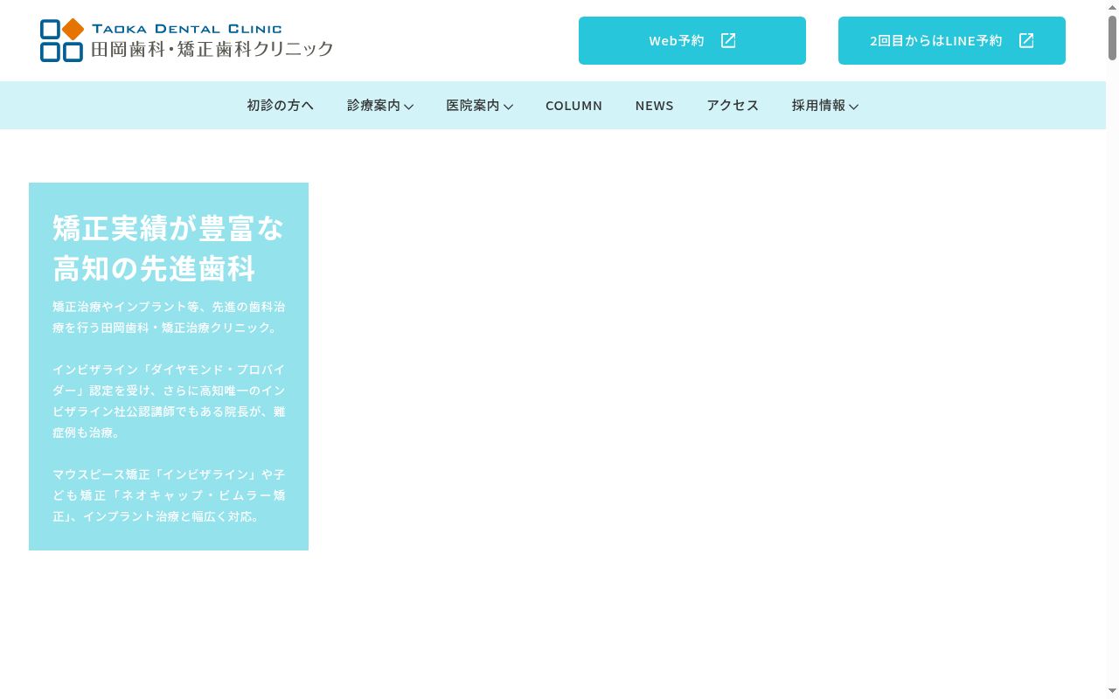Expand the 医院案内 chevron arrow

click(508, 107)
